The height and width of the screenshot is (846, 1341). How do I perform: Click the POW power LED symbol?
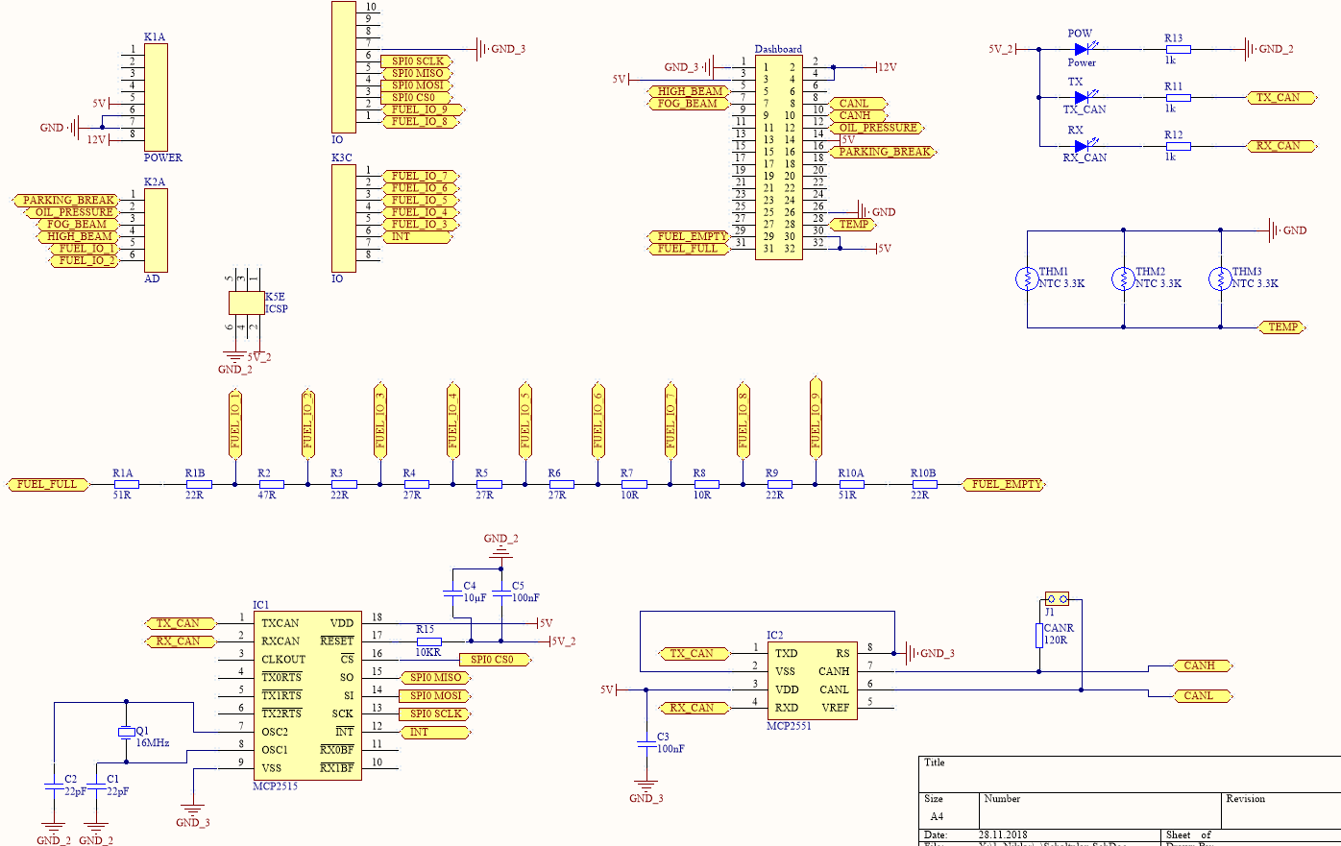tap(1082, 49)
